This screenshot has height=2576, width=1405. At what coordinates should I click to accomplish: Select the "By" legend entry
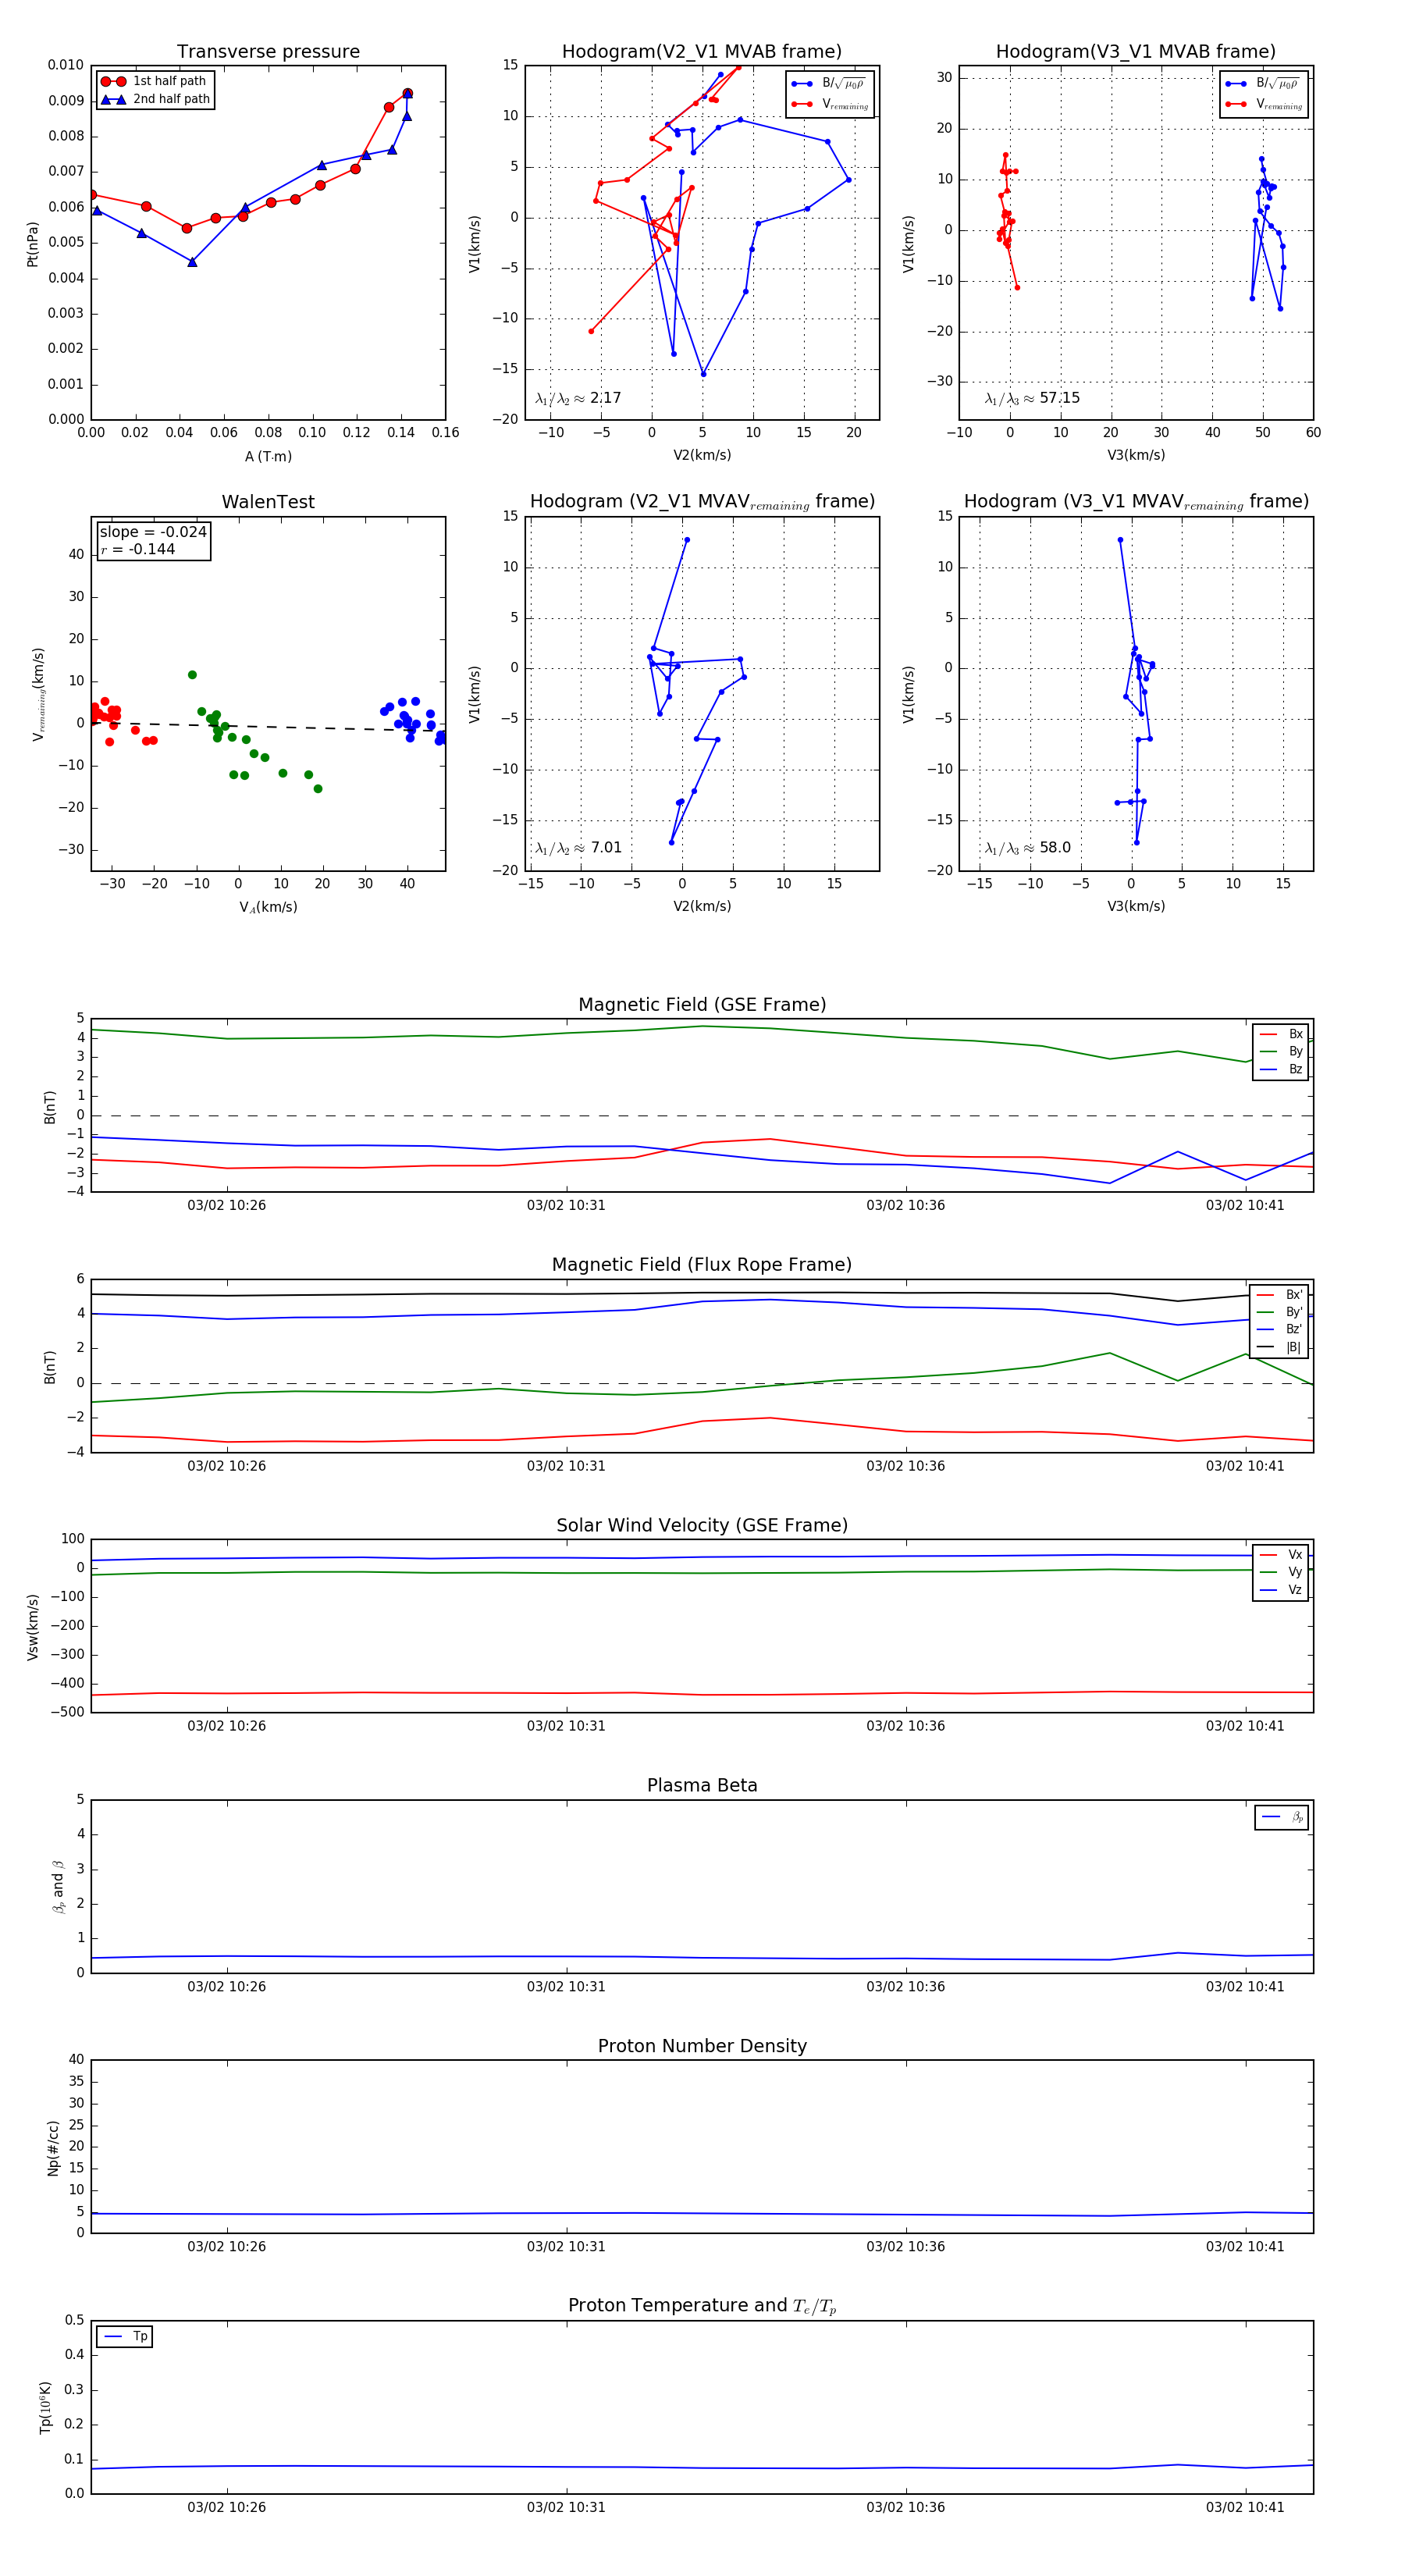(x=1281, y=1051)
